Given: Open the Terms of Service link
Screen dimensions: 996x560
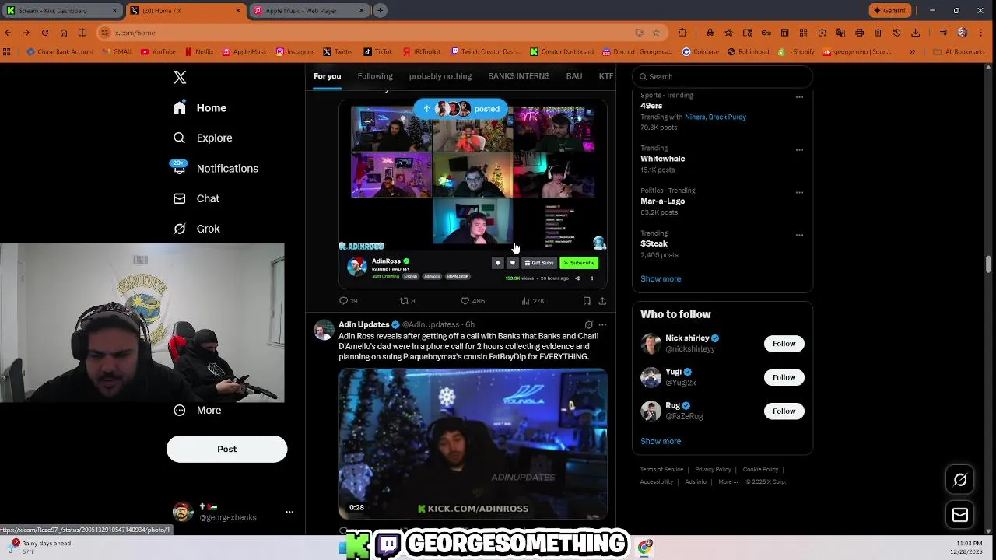Looking at the screenshot, I should tap(661, 470).
